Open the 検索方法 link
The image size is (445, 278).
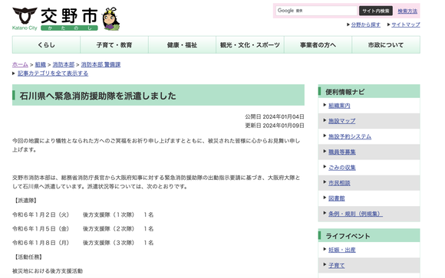click(407, 11)
